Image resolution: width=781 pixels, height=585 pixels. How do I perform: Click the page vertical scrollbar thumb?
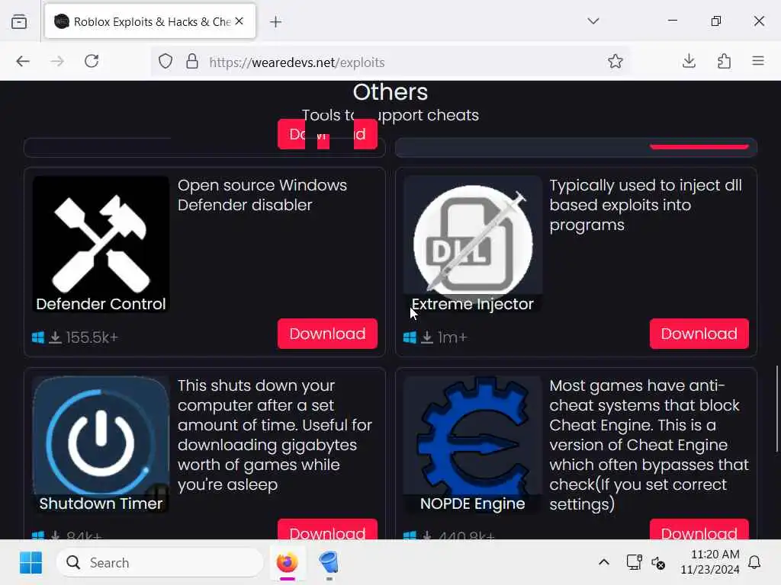point(776,409)
